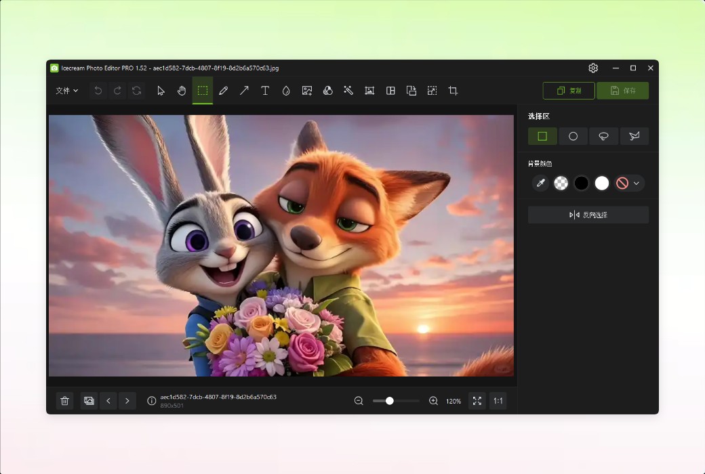Image resolution: width=705 pixels, height=474 pixels.
Task: Select the Crop tool
Action: click(453, 90)
